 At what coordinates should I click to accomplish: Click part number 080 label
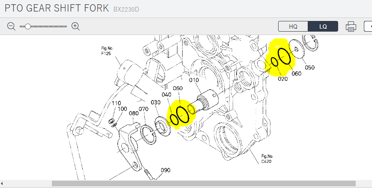coord(133,113)
